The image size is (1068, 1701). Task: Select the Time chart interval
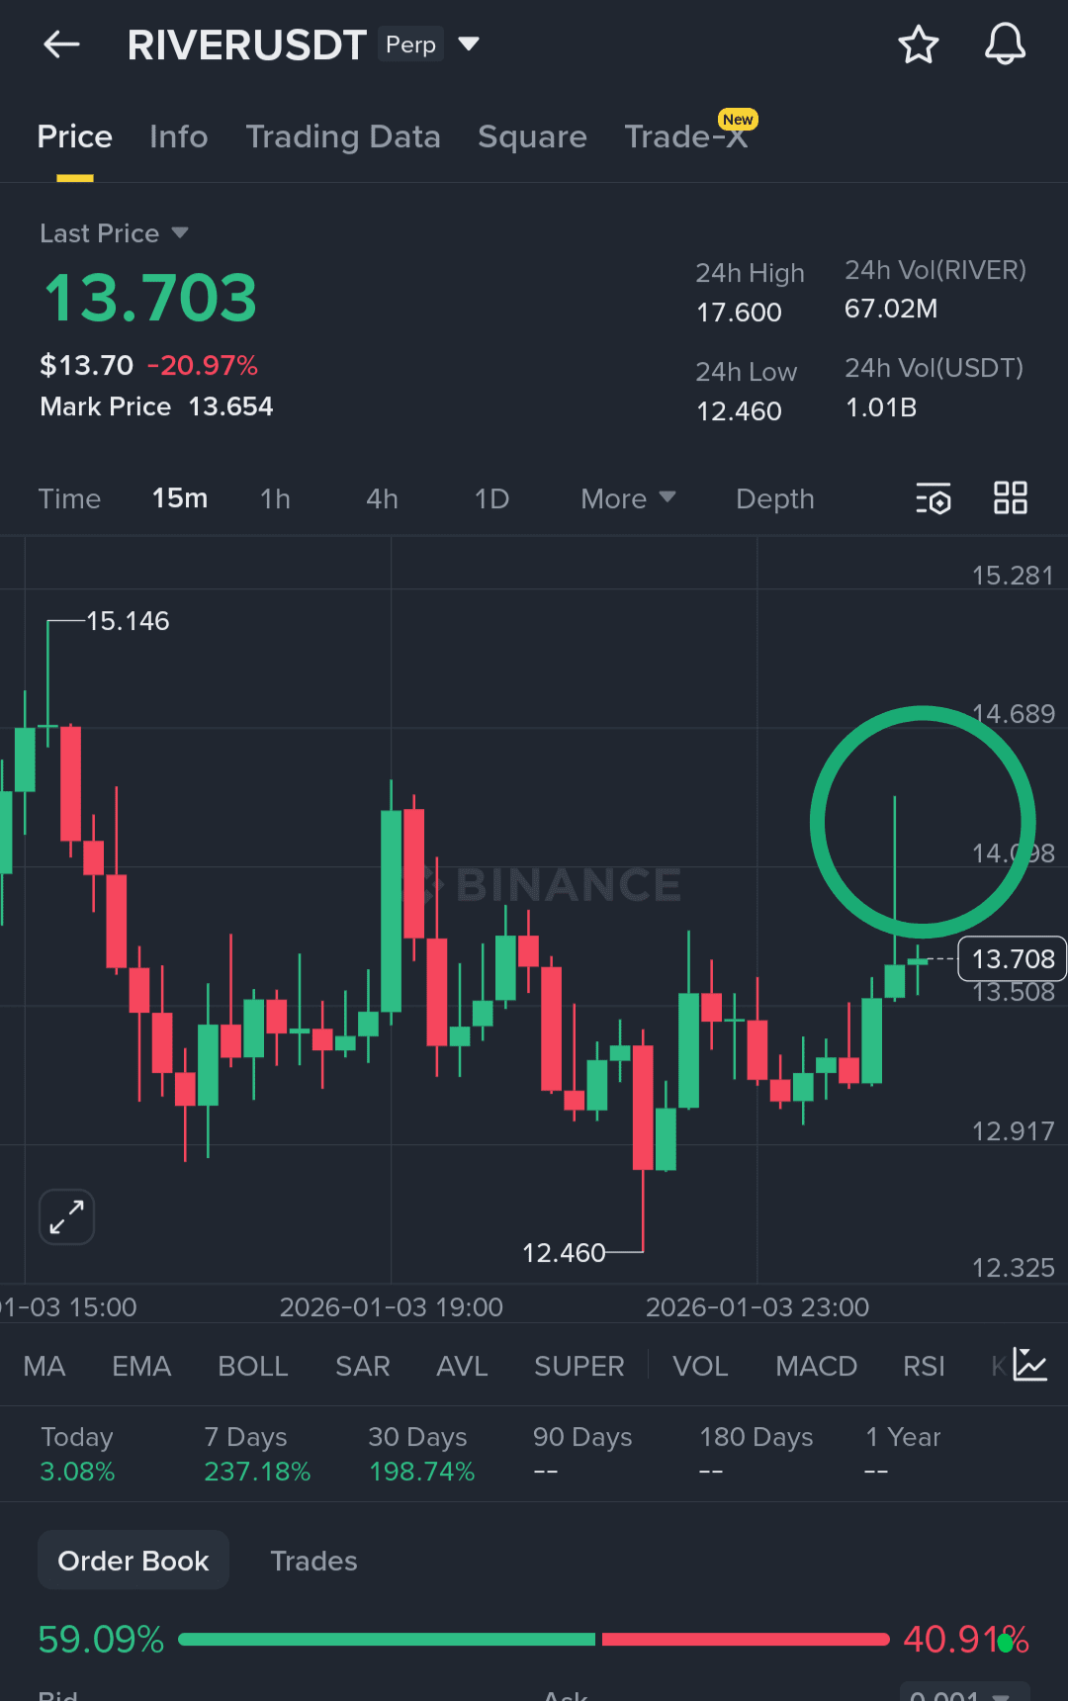pyautogui.click(x=69, y=498)
